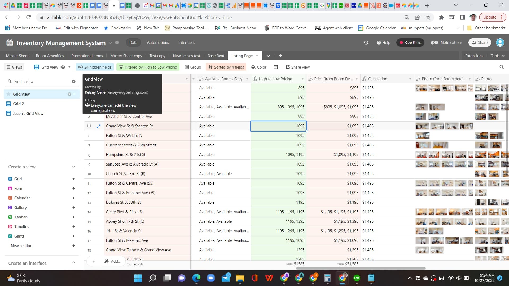Expand the Grand View St record

[x=99, y=126]
